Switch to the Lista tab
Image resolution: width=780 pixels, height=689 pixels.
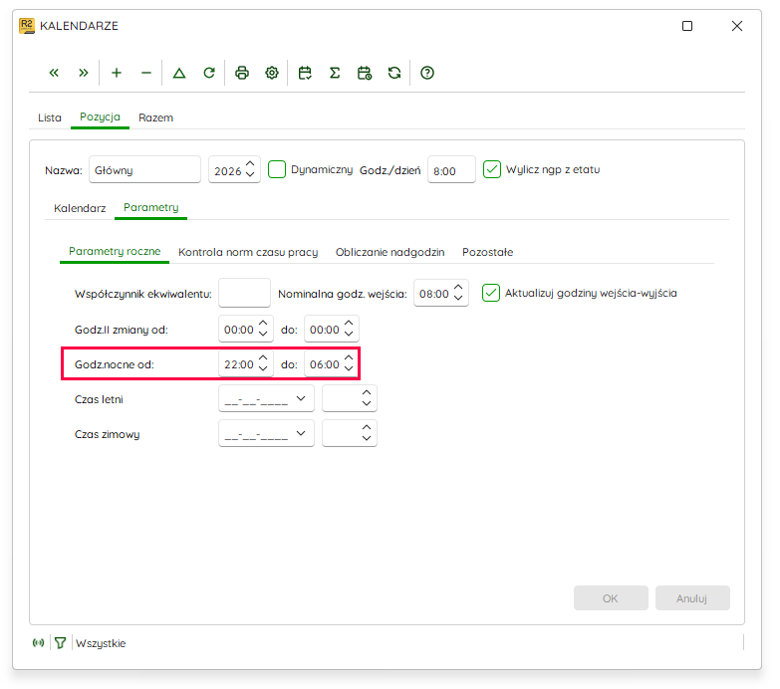[x=50, y=117]
